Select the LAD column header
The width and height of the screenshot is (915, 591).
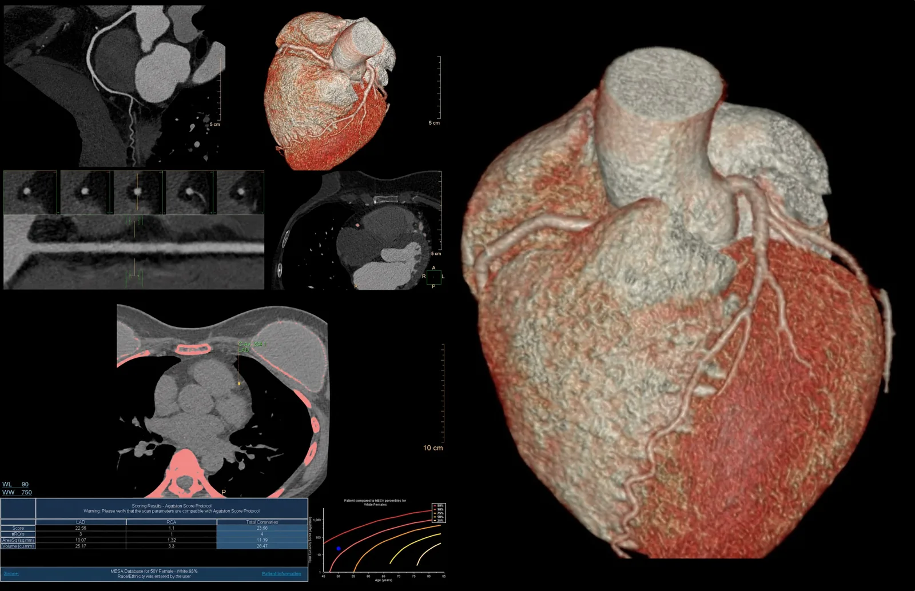(x=81, y=522)
